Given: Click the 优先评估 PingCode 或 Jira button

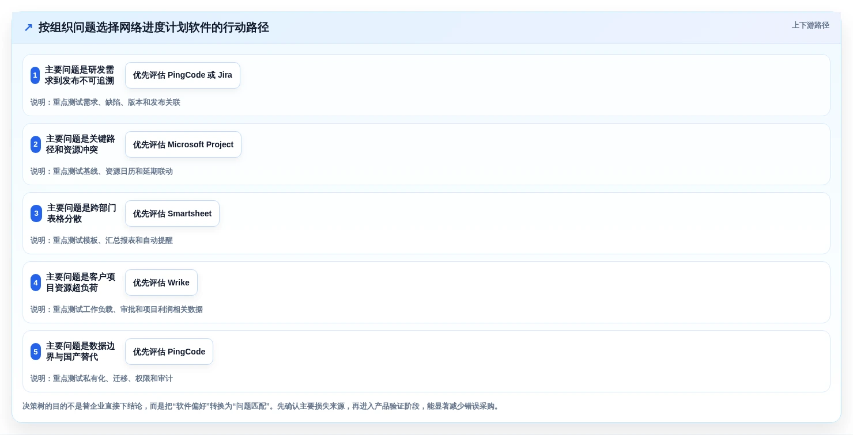Looking at the screenshot, I should [x=183, y=75].
